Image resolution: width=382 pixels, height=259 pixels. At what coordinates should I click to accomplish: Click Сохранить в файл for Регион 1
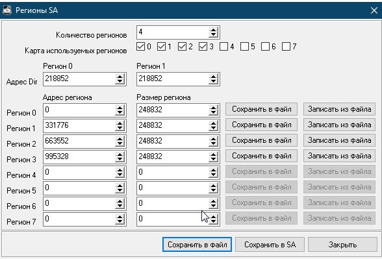click(261, 125)
